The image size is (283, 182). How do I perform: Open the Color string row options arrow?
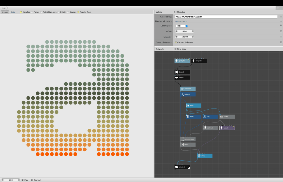coord(281,17)
